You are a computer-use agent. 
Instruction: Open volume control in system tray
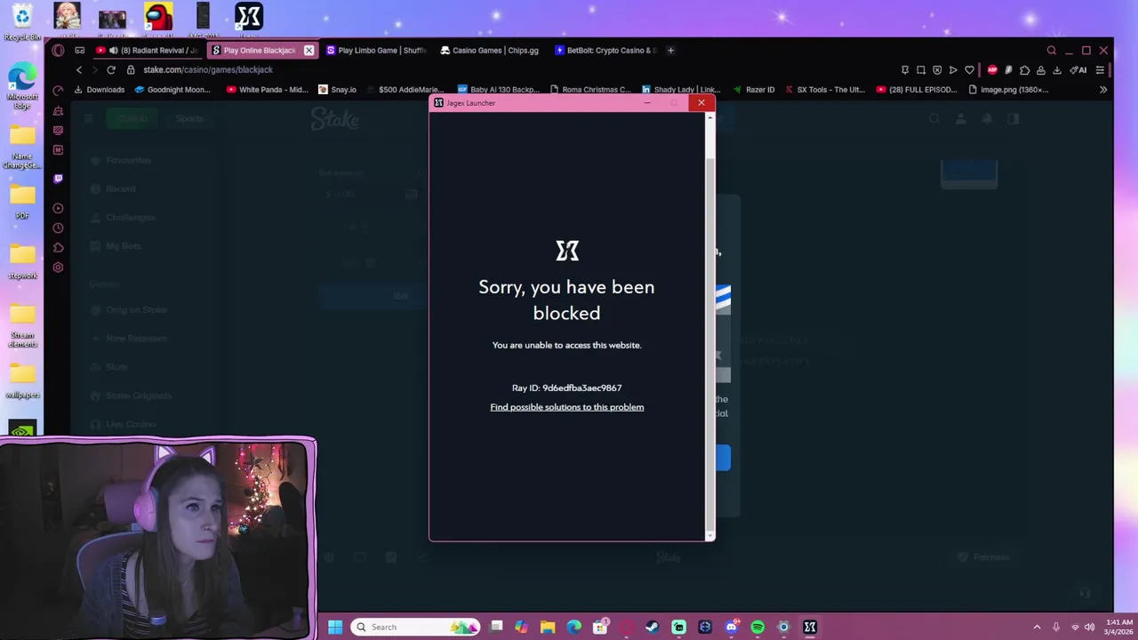click(x=1090, y=628)
